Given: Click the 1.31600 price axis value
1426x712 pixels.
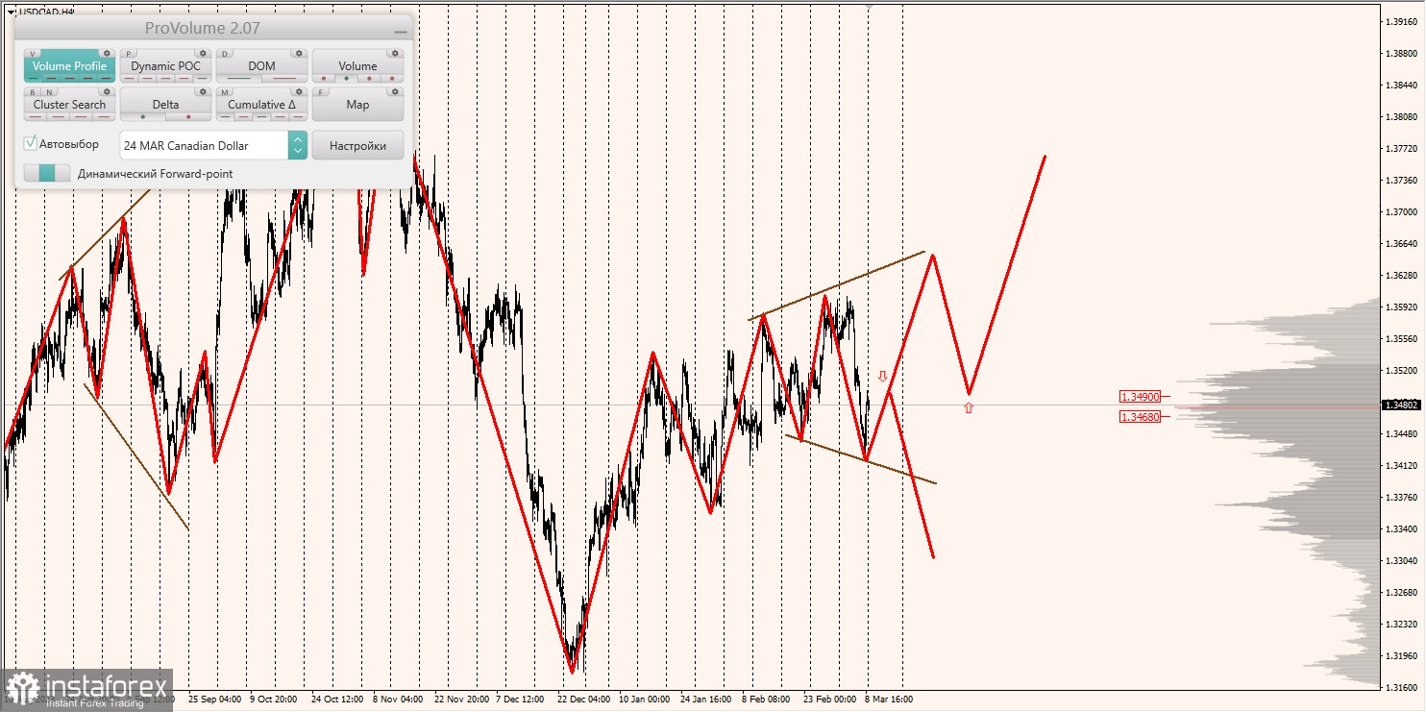Looking at the screenshot, I should 1402,688.
